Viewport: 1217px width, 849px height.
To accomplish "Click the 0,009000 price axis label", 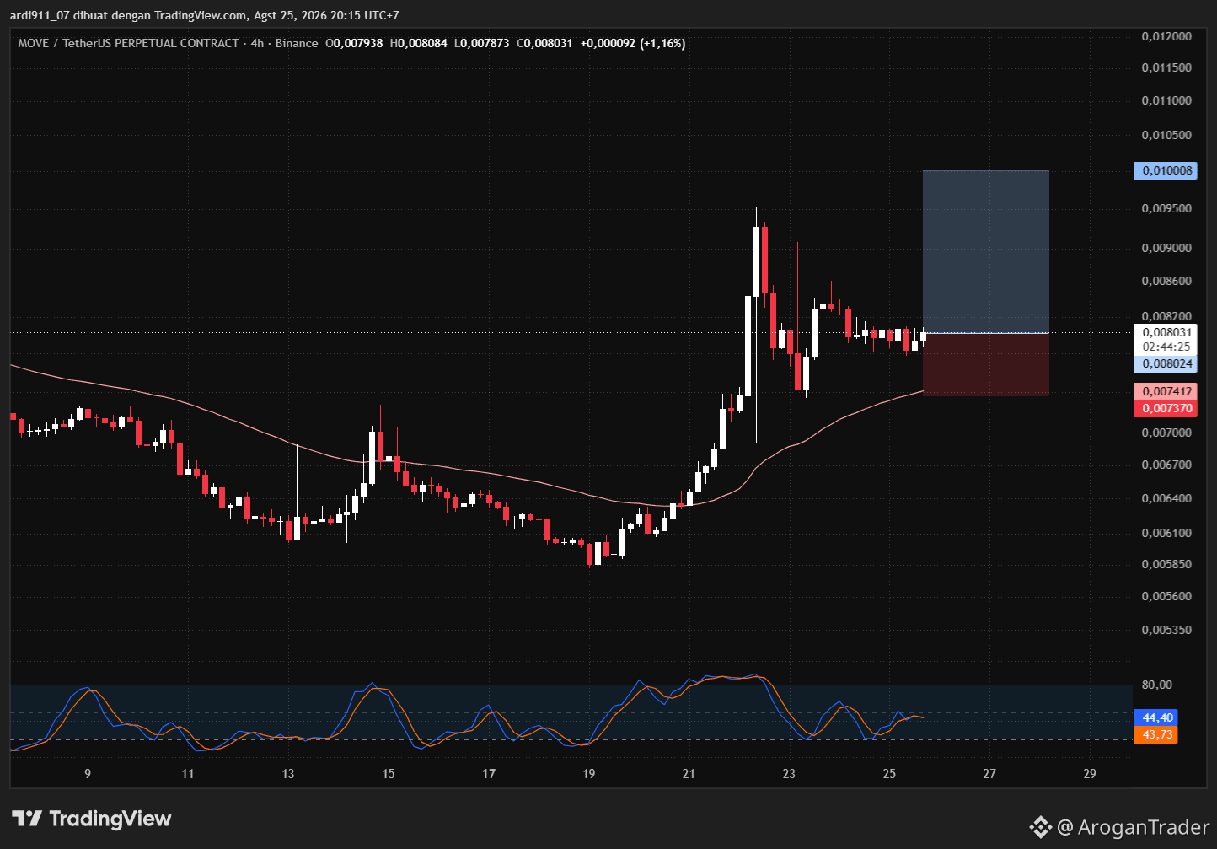I will (x=1166, y=248).
